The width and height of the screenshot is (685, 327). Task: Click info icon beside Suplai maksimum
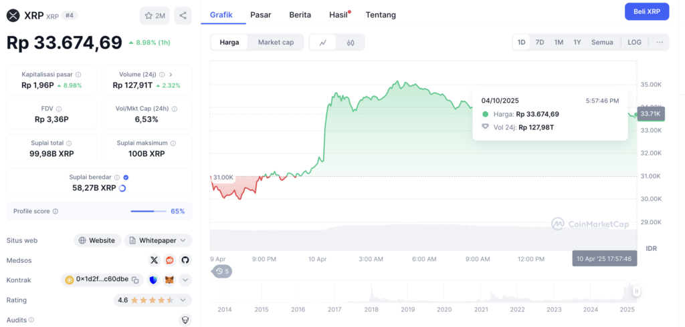point(173,143)
